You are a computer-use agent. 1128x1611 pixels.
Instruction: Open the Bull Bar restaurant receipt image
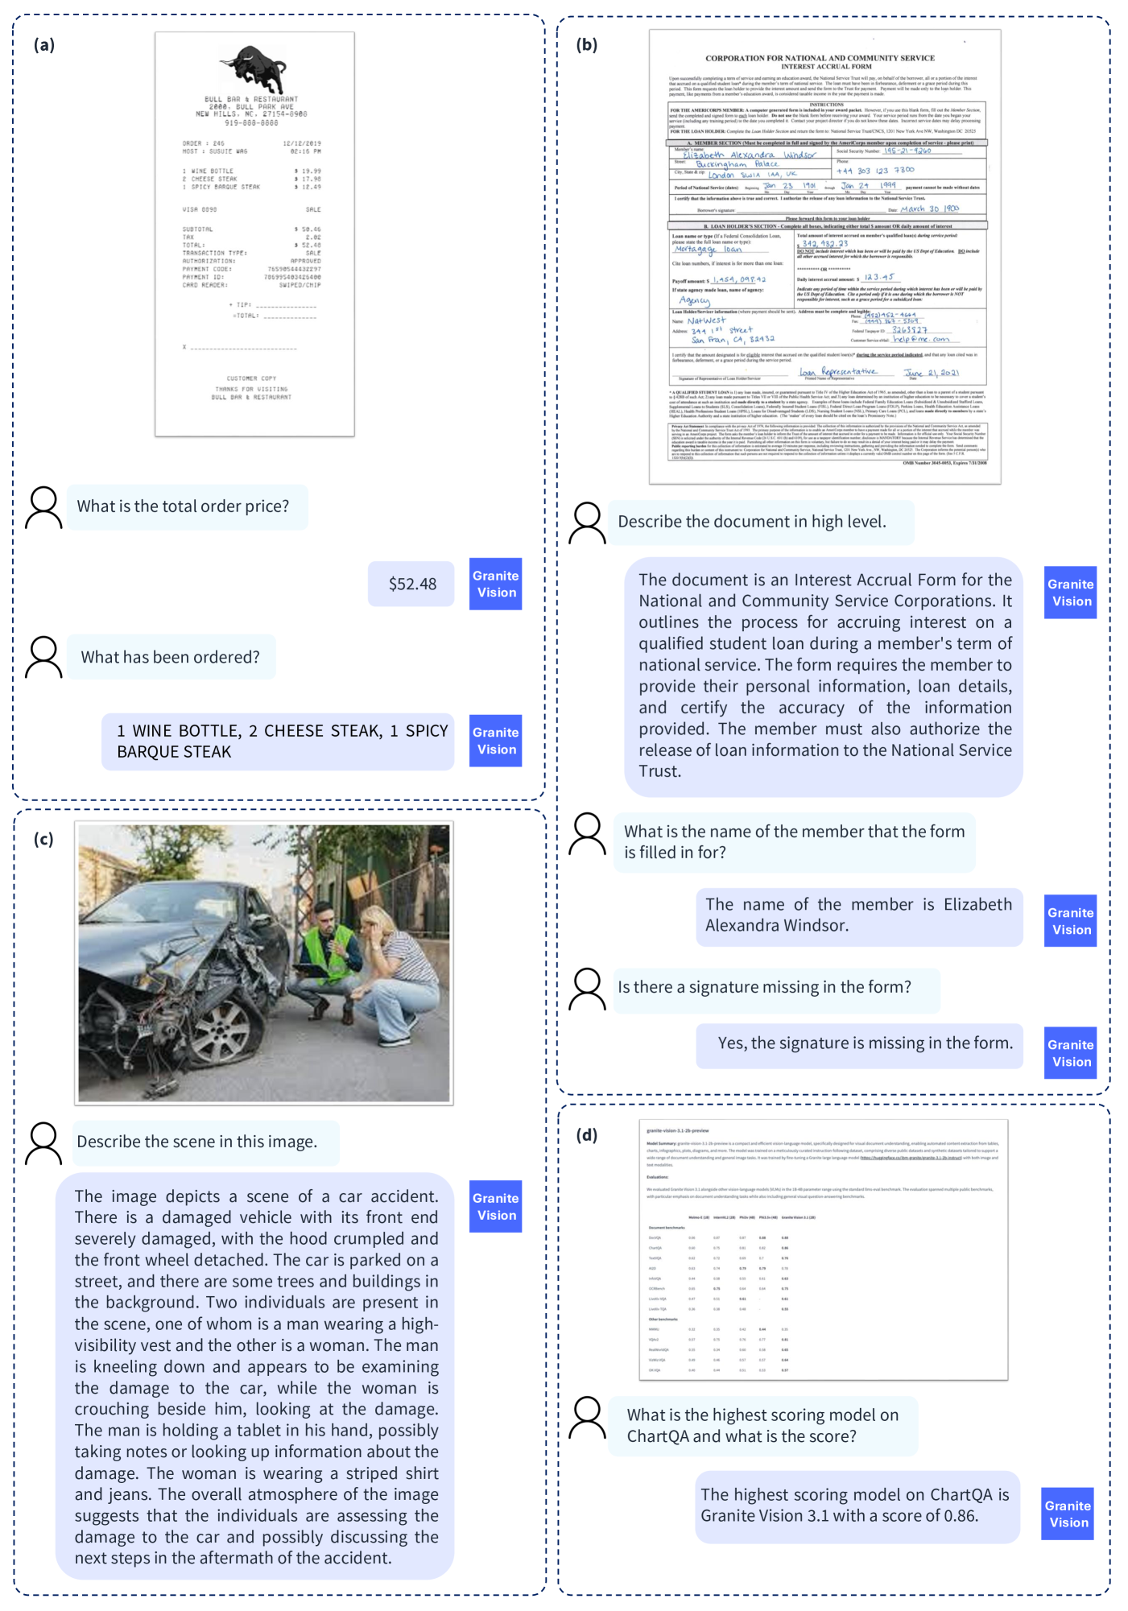(254, 234)
